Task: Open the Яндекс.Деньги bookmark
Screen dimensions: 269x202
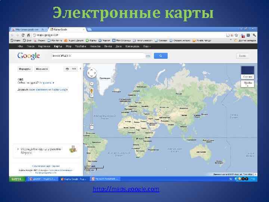Action: pos(74,40)
